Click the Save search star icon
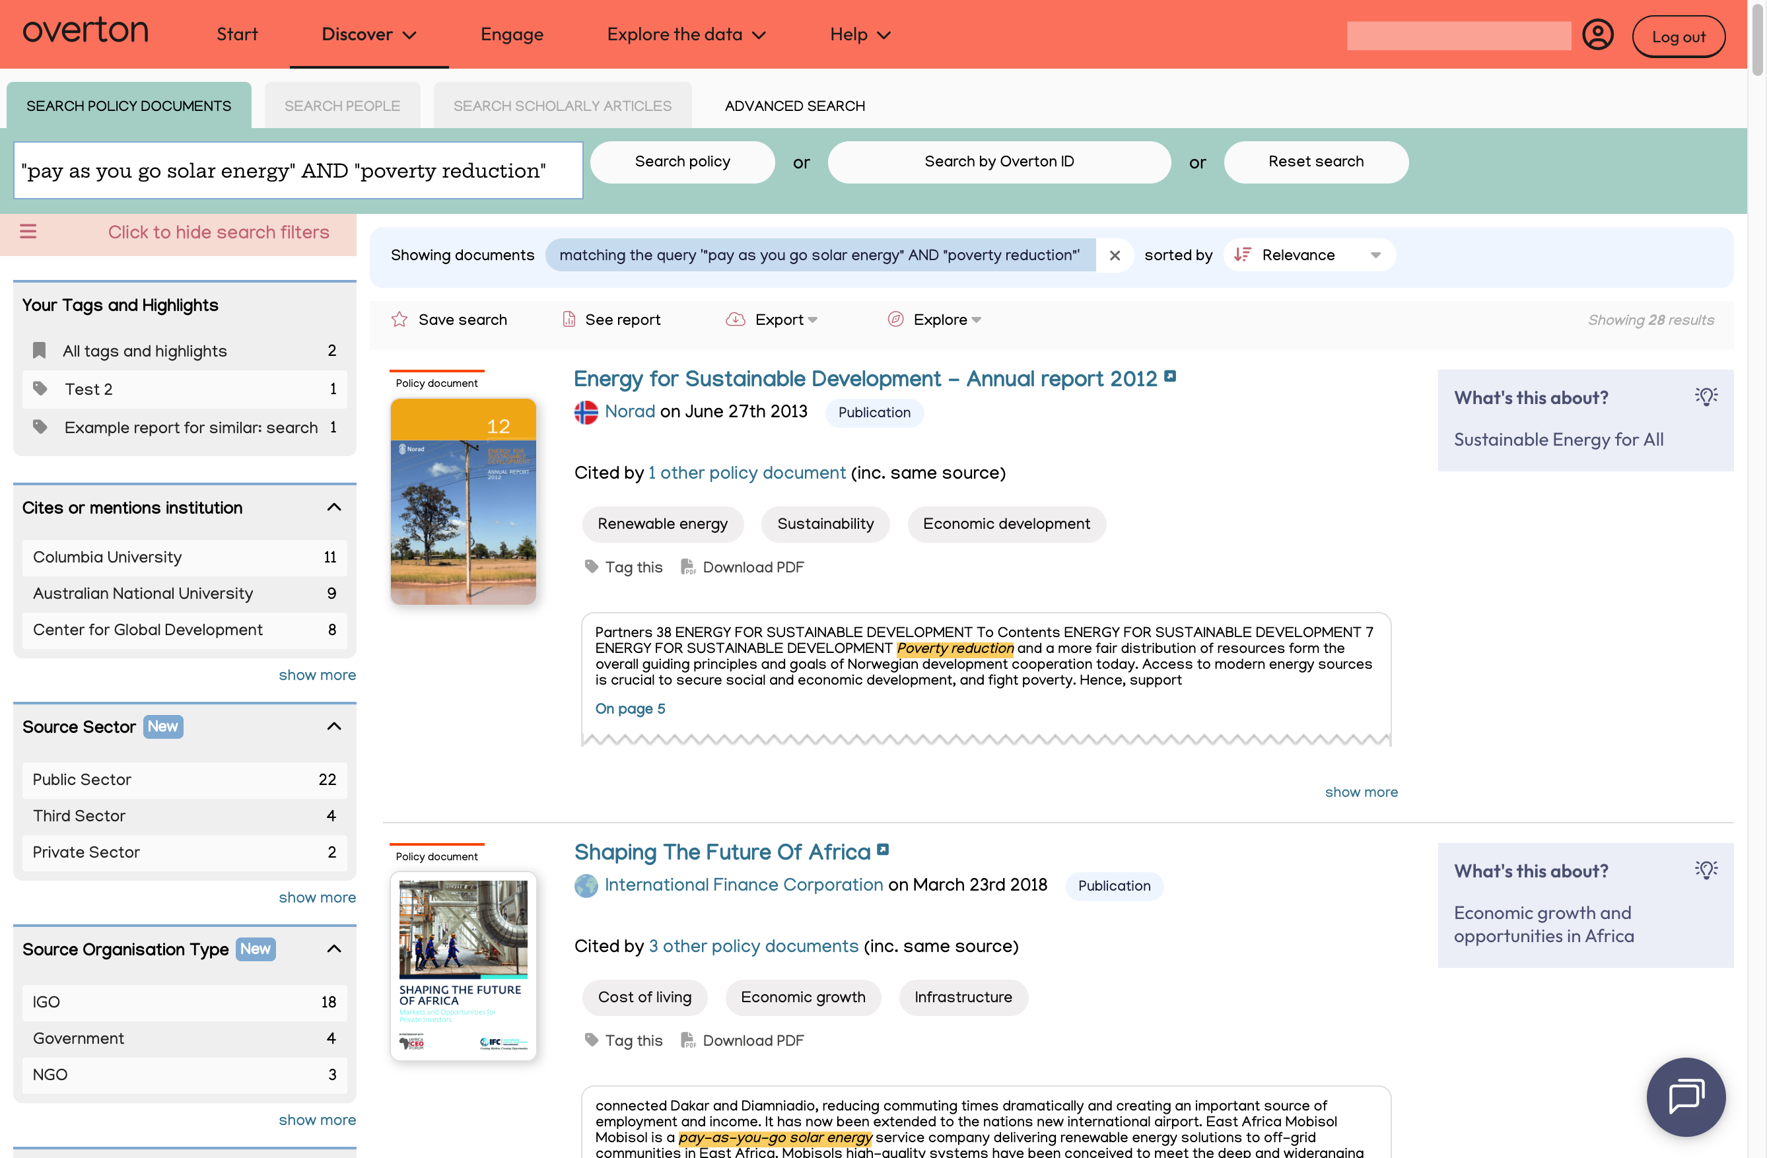 pos(399,320)
